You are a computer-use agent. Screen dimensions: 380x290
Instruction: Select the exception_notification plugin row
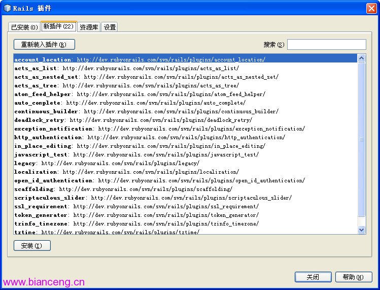click(185, 128)
